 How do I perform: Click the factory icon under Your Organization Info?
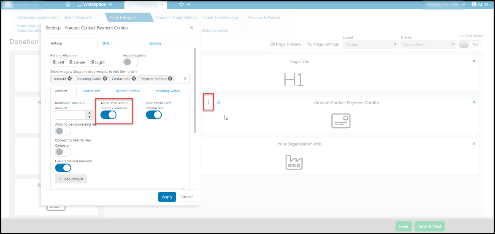click(294, 162)
